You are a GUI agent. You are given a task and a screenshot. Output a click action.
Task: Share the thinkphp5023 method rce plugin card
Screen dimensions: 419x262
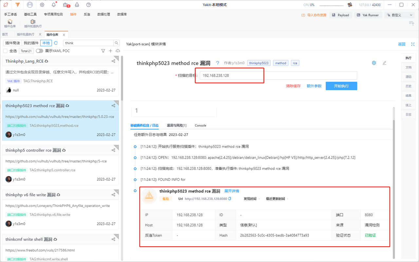pyautogui.click(x=113, y=106)
